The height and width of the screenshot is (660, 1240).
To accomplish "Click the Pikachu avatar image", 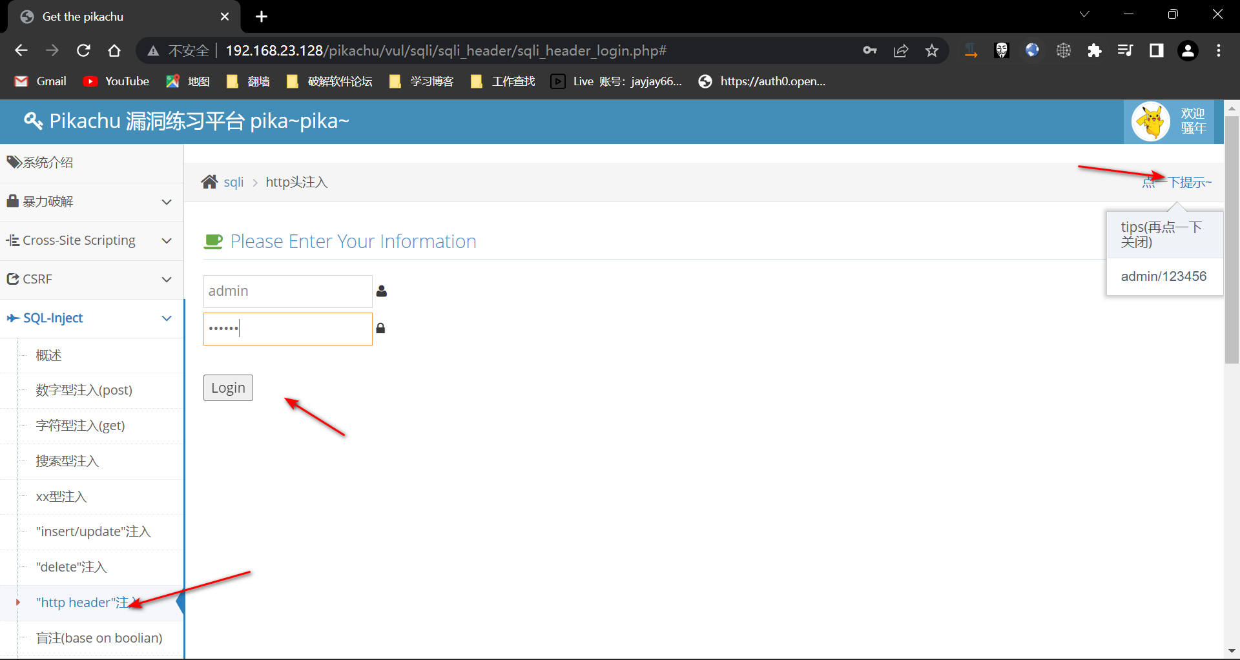I will [1150, 121].
